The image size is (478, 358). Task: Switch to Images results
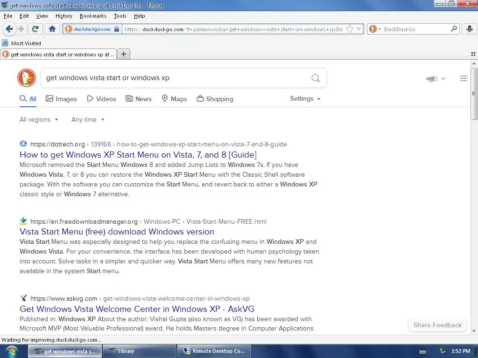(x=61, y=99)
